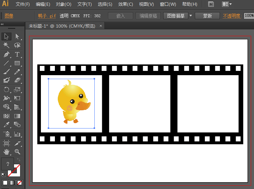Set paint mode to Color
254x189 pixels.
tap(5, 183)
